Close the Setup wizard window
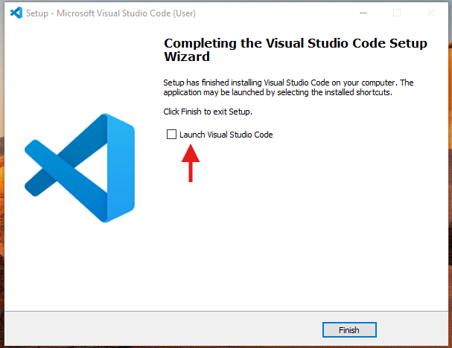The image size is (452, 348). click(431, 13)
